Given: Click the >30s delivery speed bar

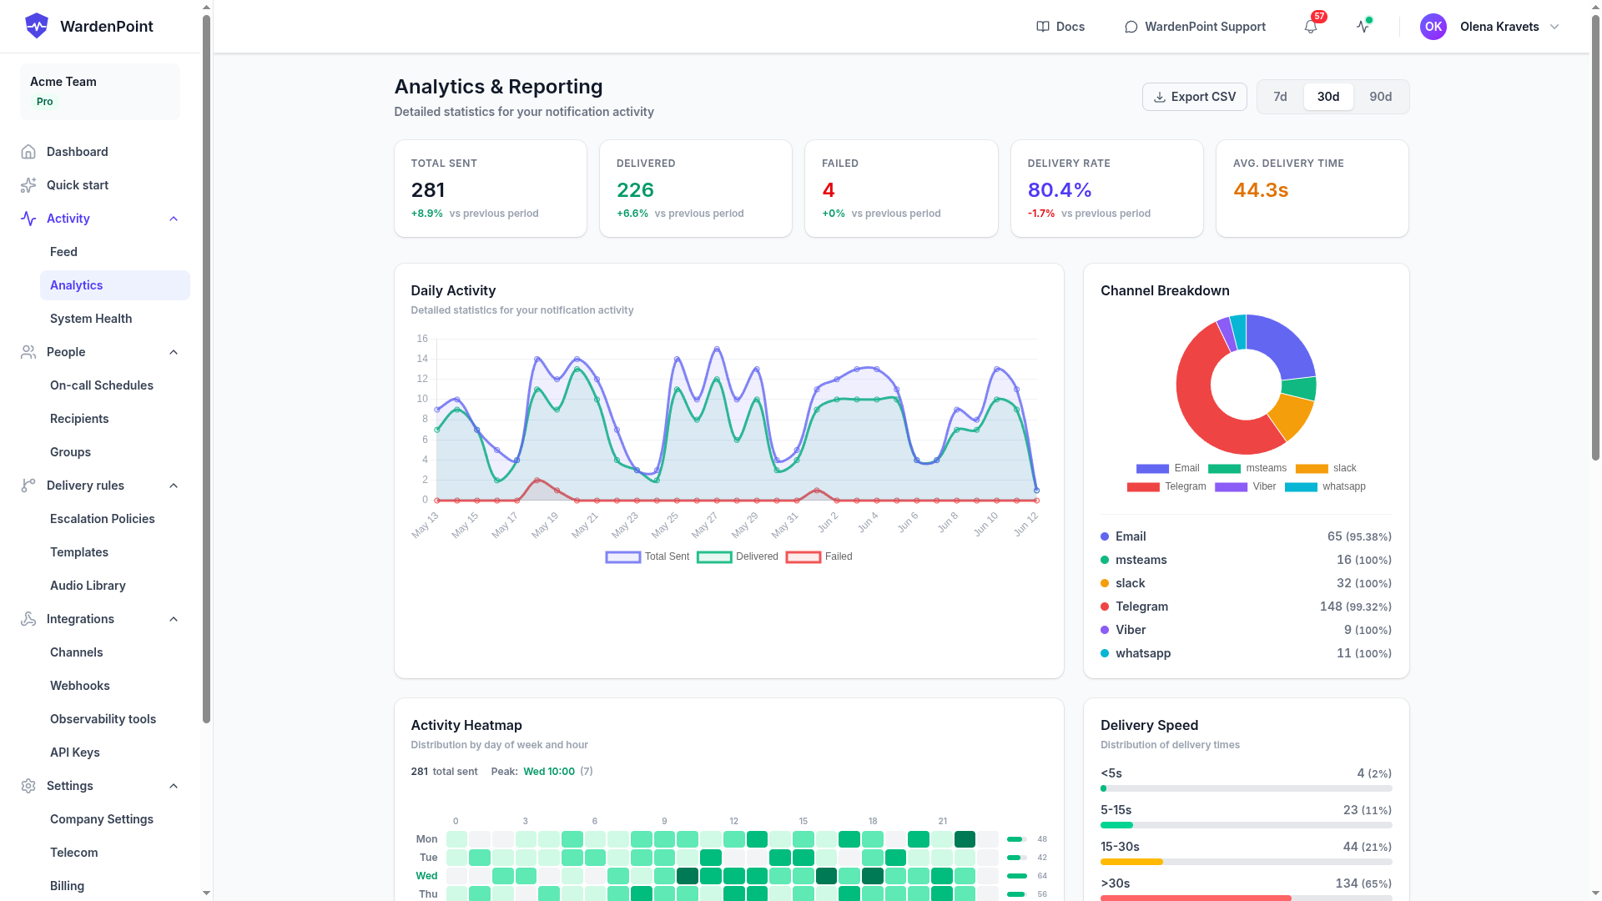Looking at the screenshot, I should tap(1246, 898).
